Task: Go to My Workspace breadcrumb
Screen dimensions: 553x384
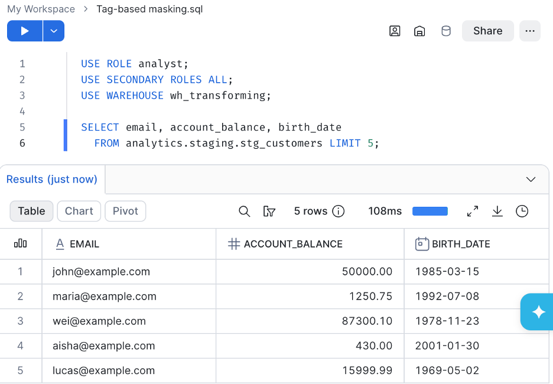Action: (41, 9)
